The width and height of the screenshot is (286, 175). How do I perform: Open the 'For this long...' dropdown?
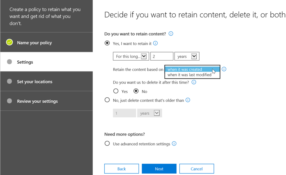[x=131, y=56]
